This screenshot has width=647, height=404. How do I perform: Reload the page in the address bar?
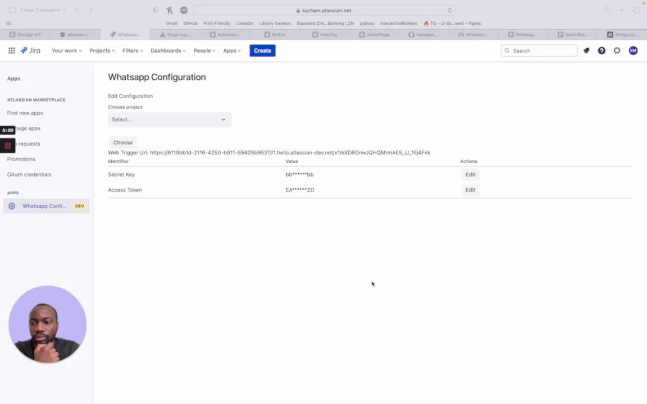point(450,10)
